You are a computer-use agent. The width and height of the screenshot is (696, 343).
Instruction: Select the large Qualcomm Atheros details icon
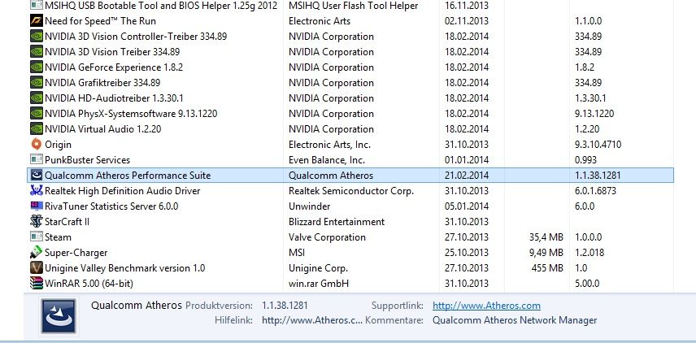tap(59, 316)
